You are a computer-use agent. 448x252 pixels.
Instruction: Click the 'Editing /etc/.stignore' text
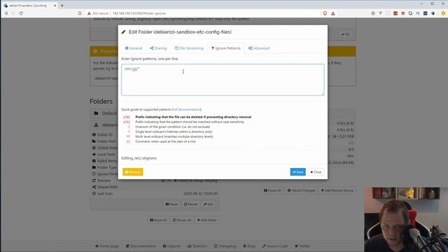point(139,158)
